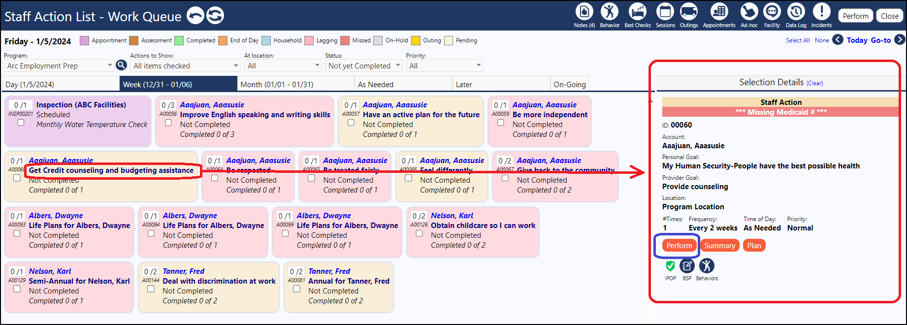The image size is (907, 325).
Task: Open the IPOP shield icon
Action: (670, 266)
